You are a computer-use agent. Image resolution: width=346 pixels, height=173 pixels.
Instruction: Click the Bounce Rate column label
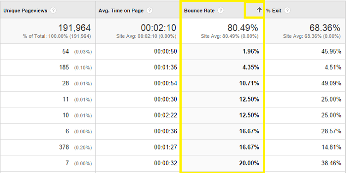point(199,11)
